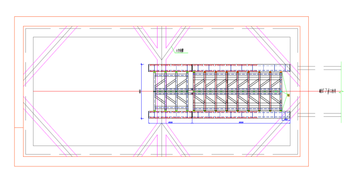Select the blue 4500 horizontal dimension text
Image resolution: width=345 pixels, height=175 pixels.
tap(170, 123)
